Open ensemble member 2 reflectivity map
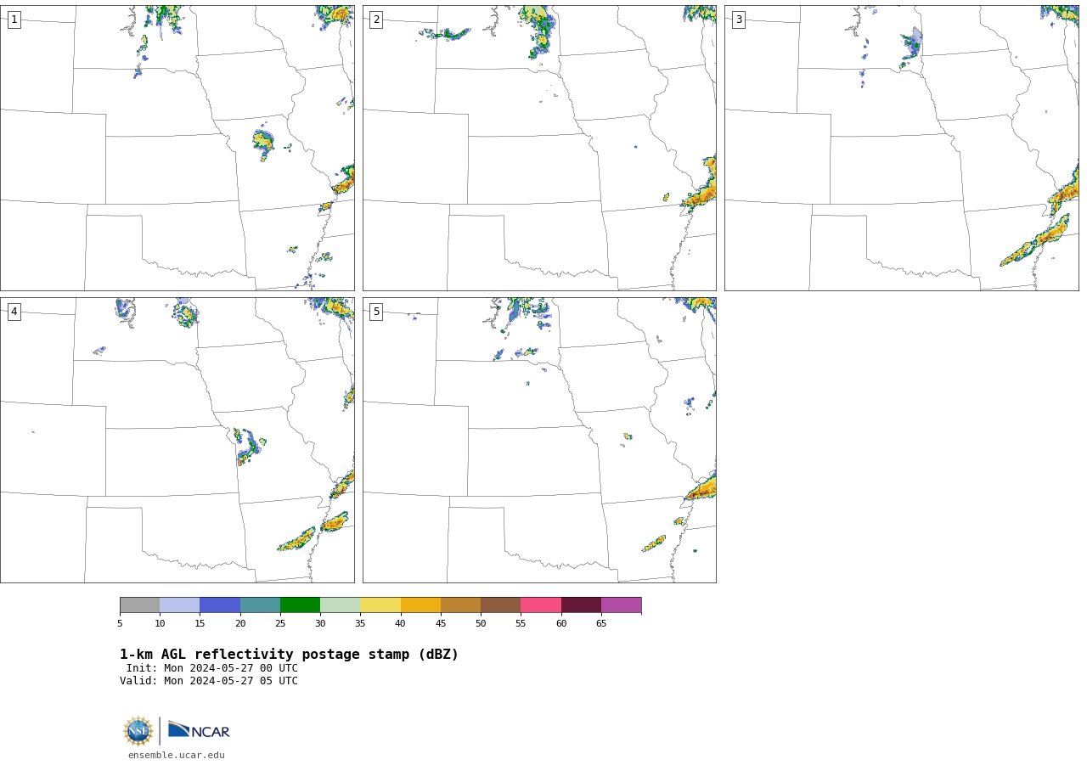 [x=539, y=148]
